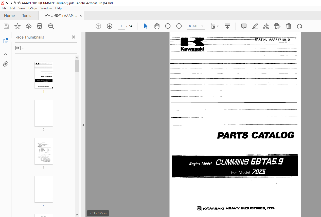Viewport: 321px width, 217px height.
Task: Click the PARTS CATALOG heading text
Action: coord(256,135)
